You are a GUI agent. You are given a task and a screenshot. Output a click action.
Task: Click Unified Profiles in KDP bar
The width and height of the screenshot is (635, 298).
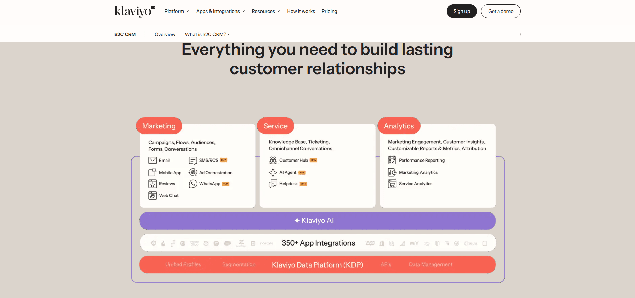point(183,264)
